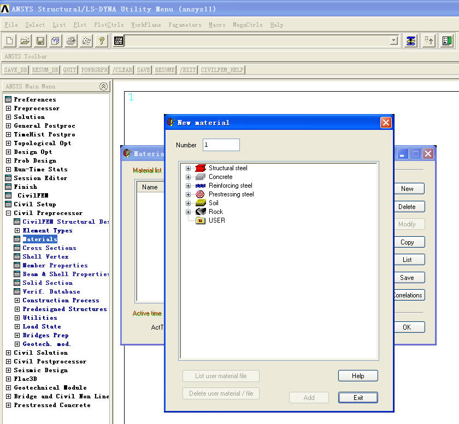Click the Cross Sections item icon
This screenshot has height=424, width=459.
coord(17,248)
